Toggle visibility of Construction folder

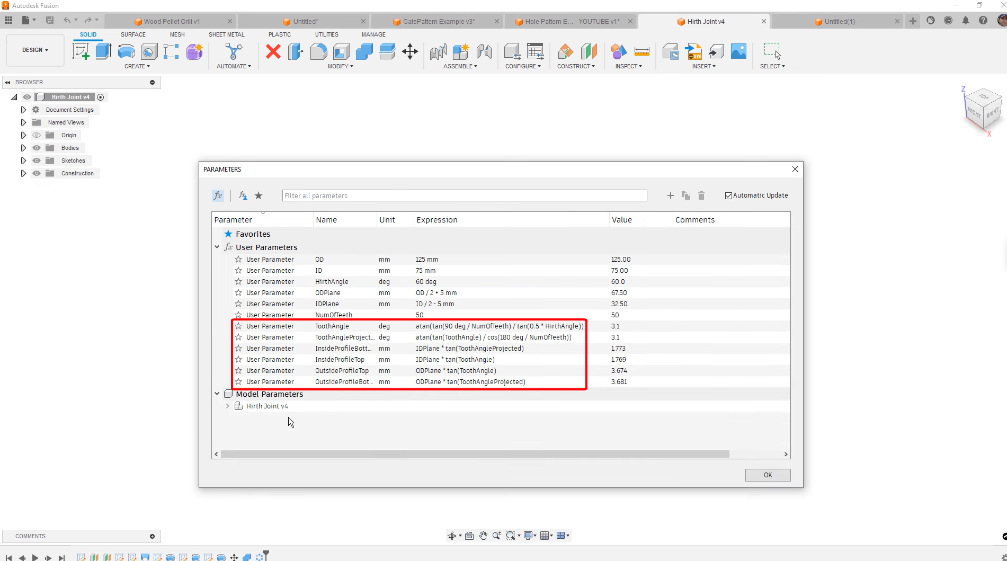(x=37, y=173)
